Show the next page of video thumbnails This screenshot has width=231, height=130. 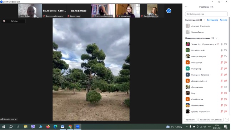pyautogui.click(x=169, y=11)
